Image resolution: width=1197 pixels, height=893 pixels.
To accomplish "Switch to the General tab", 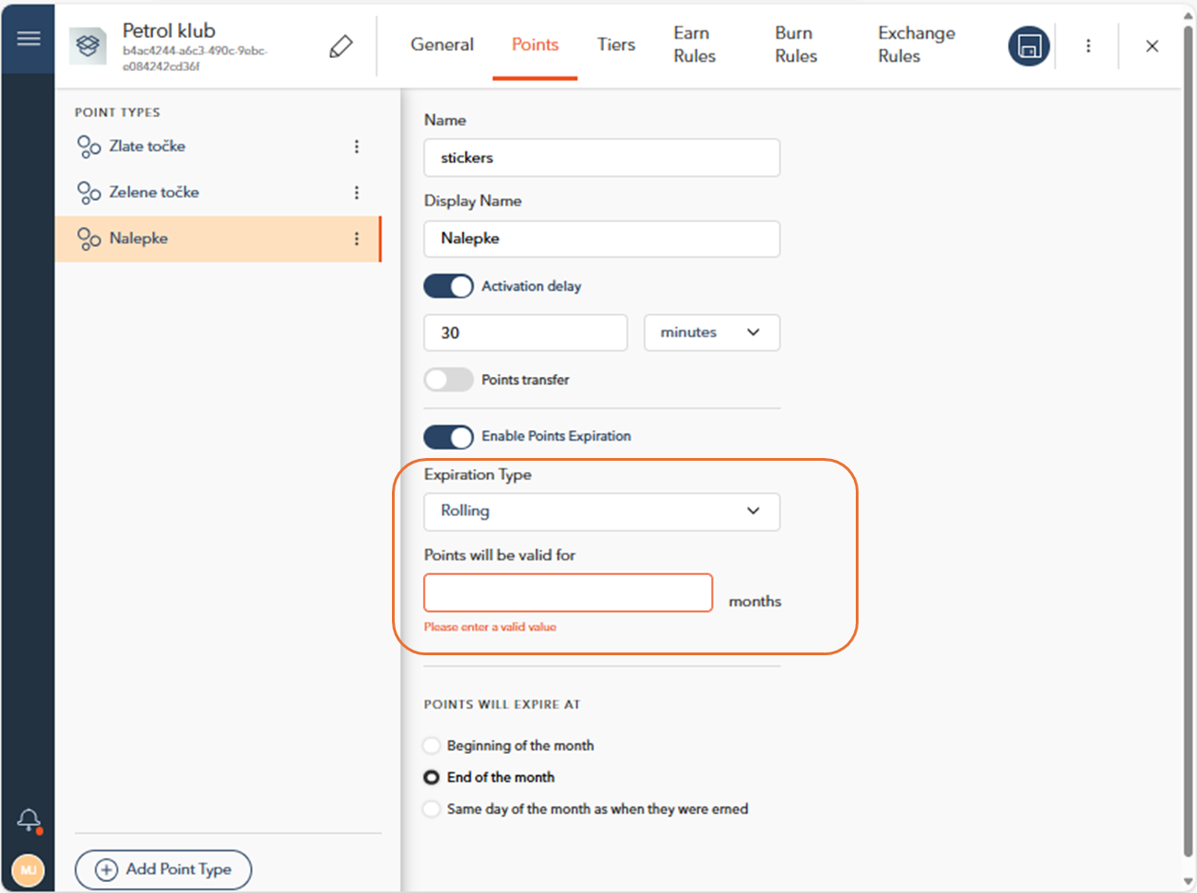I will click(443, 44).
